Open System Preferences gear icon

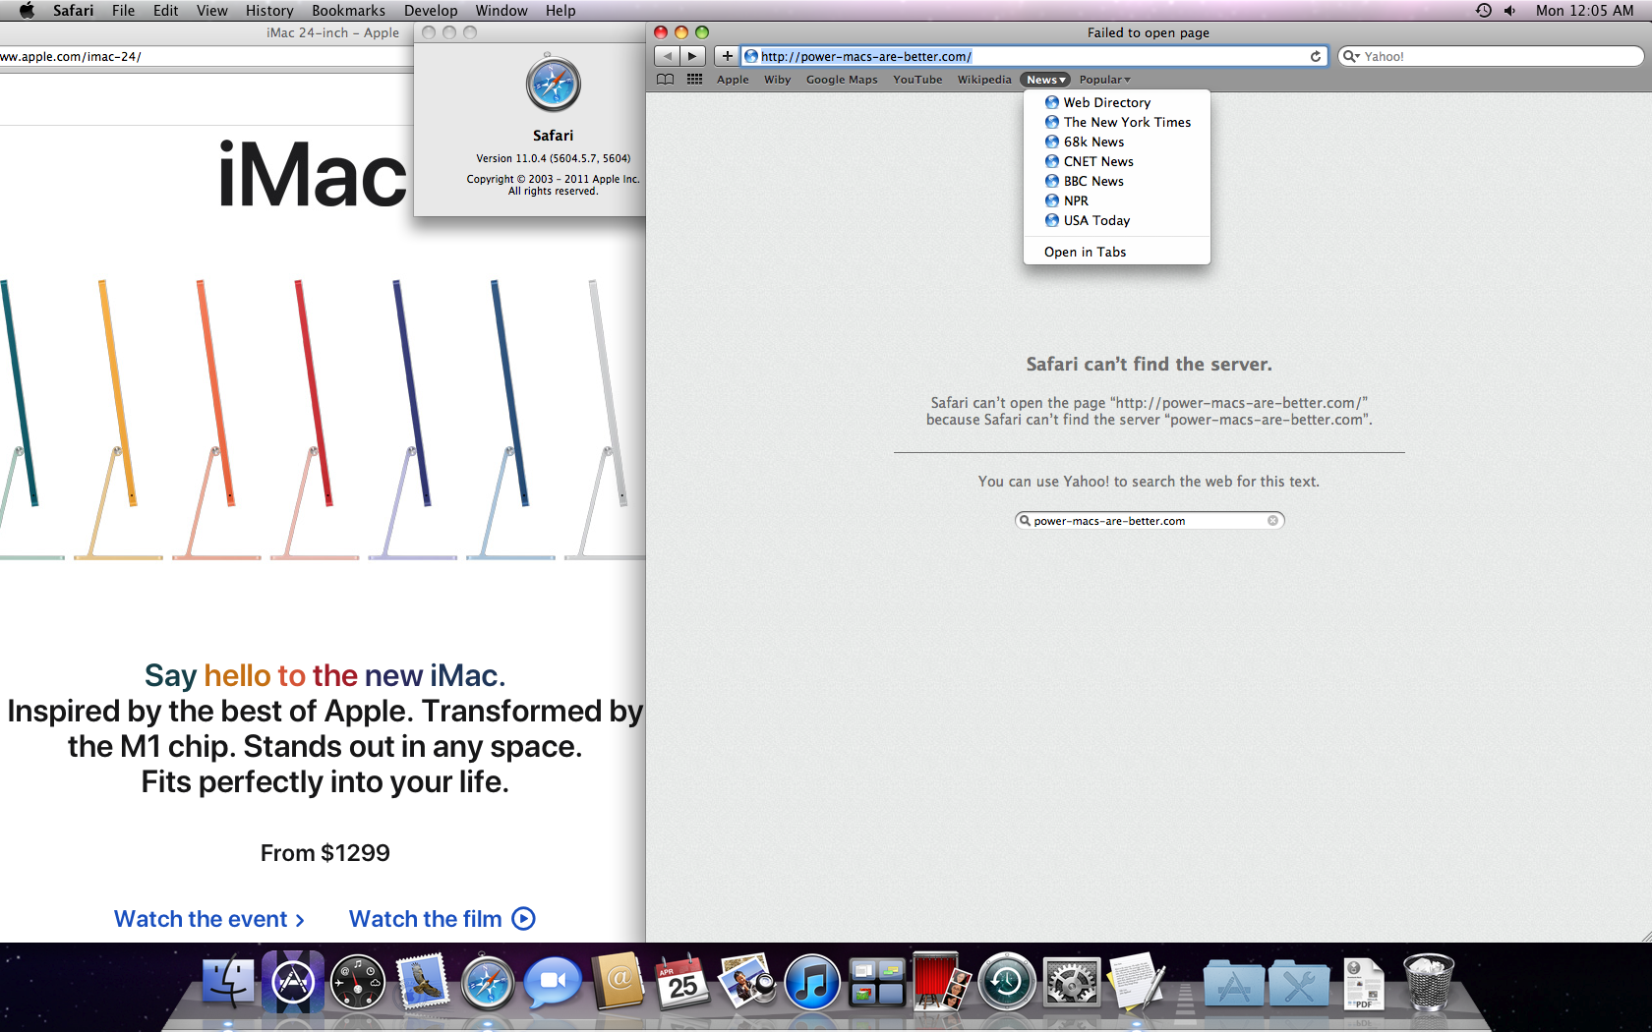(1072, 982)
